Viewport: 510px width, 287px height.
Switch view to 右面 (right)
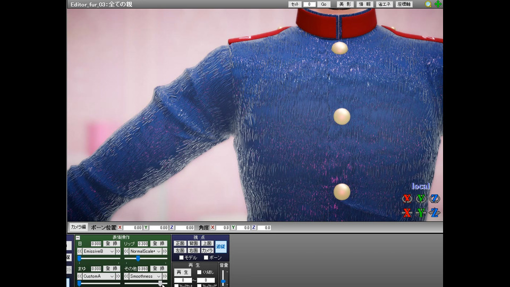(193, 250)
